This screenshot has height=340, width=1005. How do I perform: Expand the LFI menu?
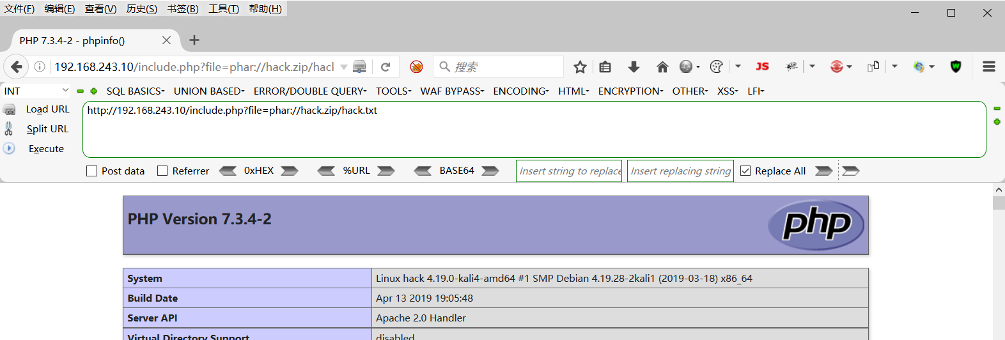pos(756,91)
